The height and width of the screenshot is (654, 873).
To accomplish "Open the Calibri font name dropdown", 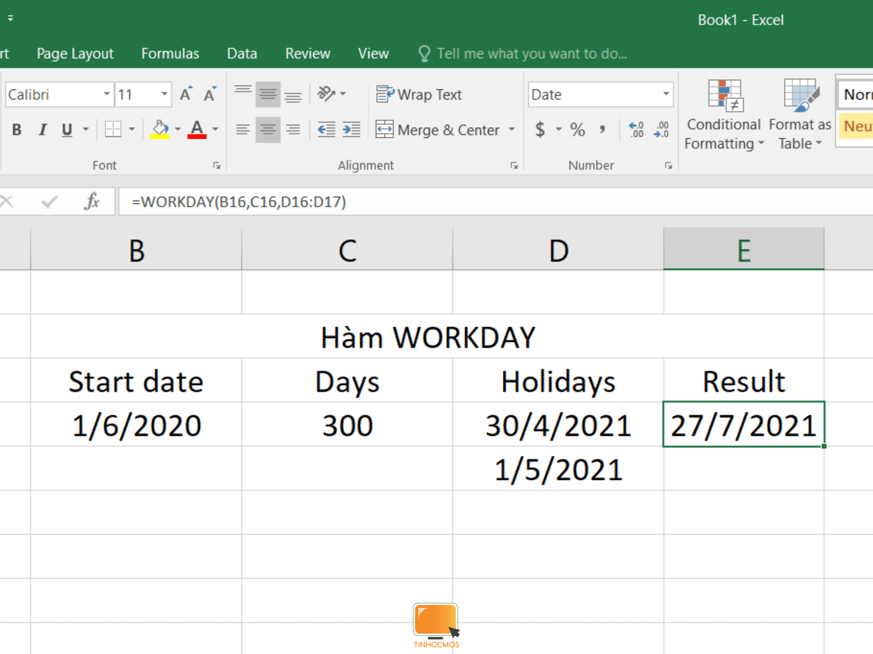I will [107, 94].
